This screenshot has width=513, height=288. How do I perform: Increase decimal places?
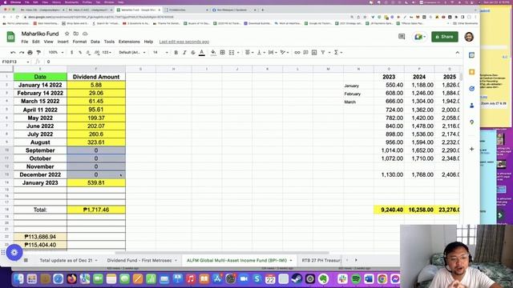97,53
